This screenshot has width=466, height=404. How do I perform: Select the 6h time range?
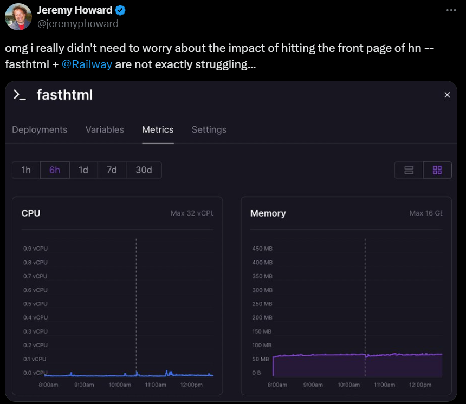coord(55,170)
